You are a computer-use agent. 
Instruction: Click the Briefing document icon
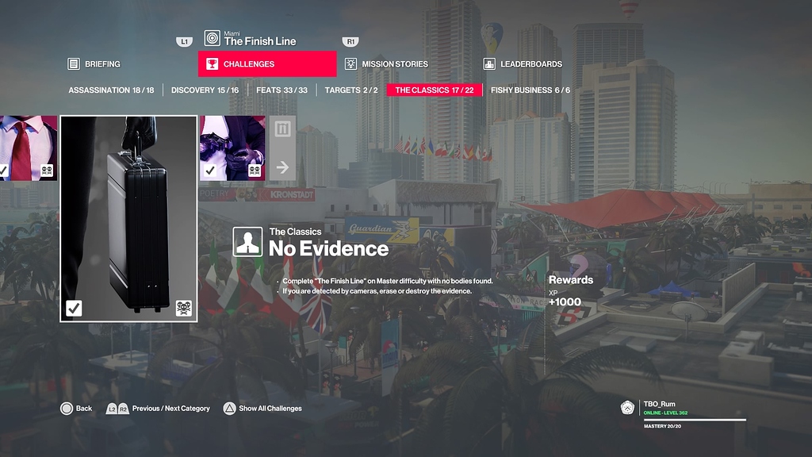(x=74, y=63)
